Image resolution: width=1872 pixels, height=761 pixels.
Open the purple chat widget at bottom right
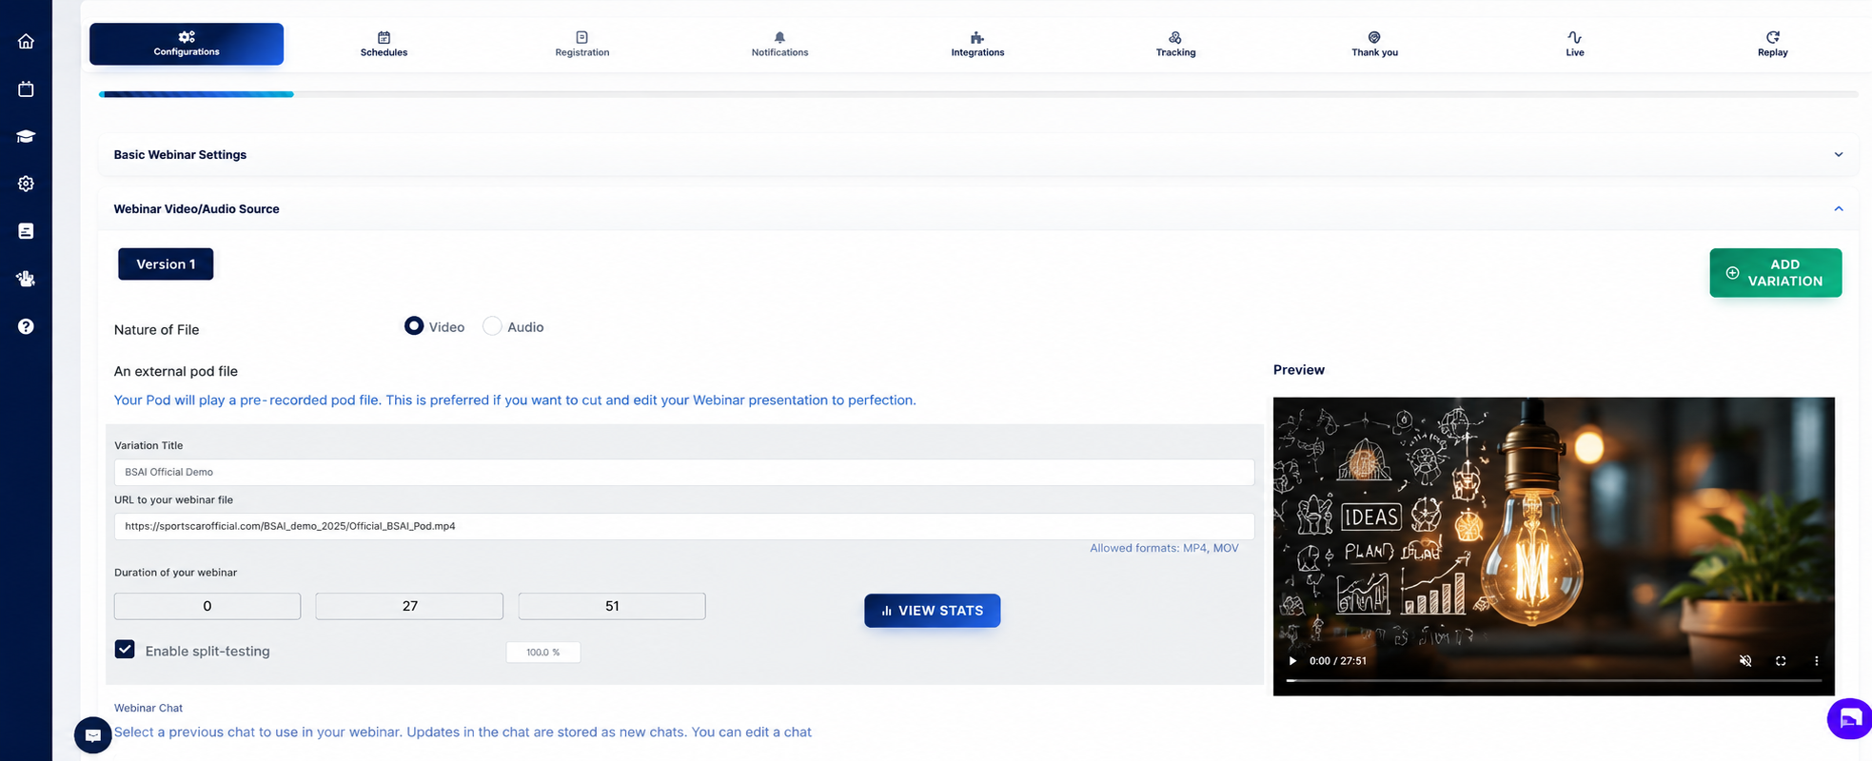click(1850, 718)
